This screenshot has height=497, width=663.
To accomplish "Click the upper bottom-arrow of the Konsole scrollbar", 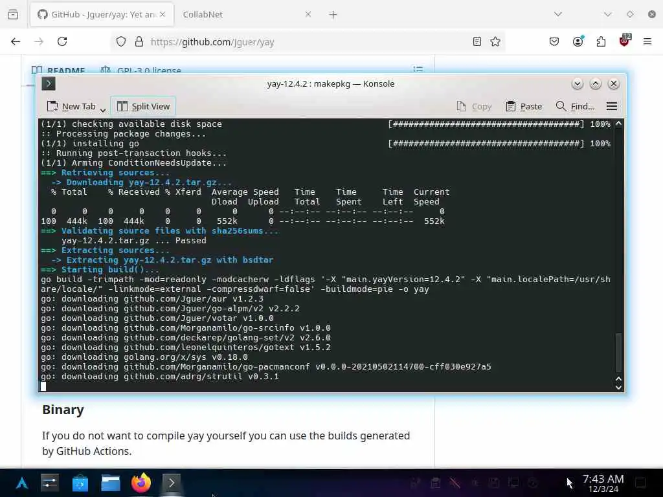I will 618,379.
